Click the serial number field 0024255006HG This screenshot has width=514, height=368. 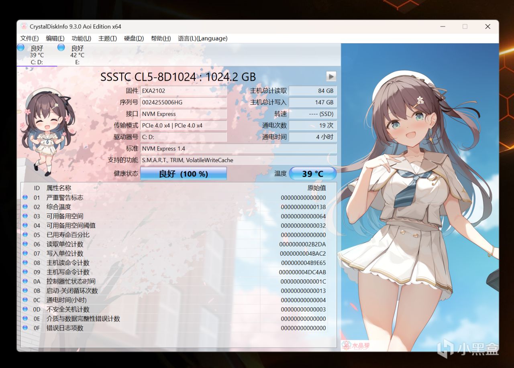pos(184,102)
